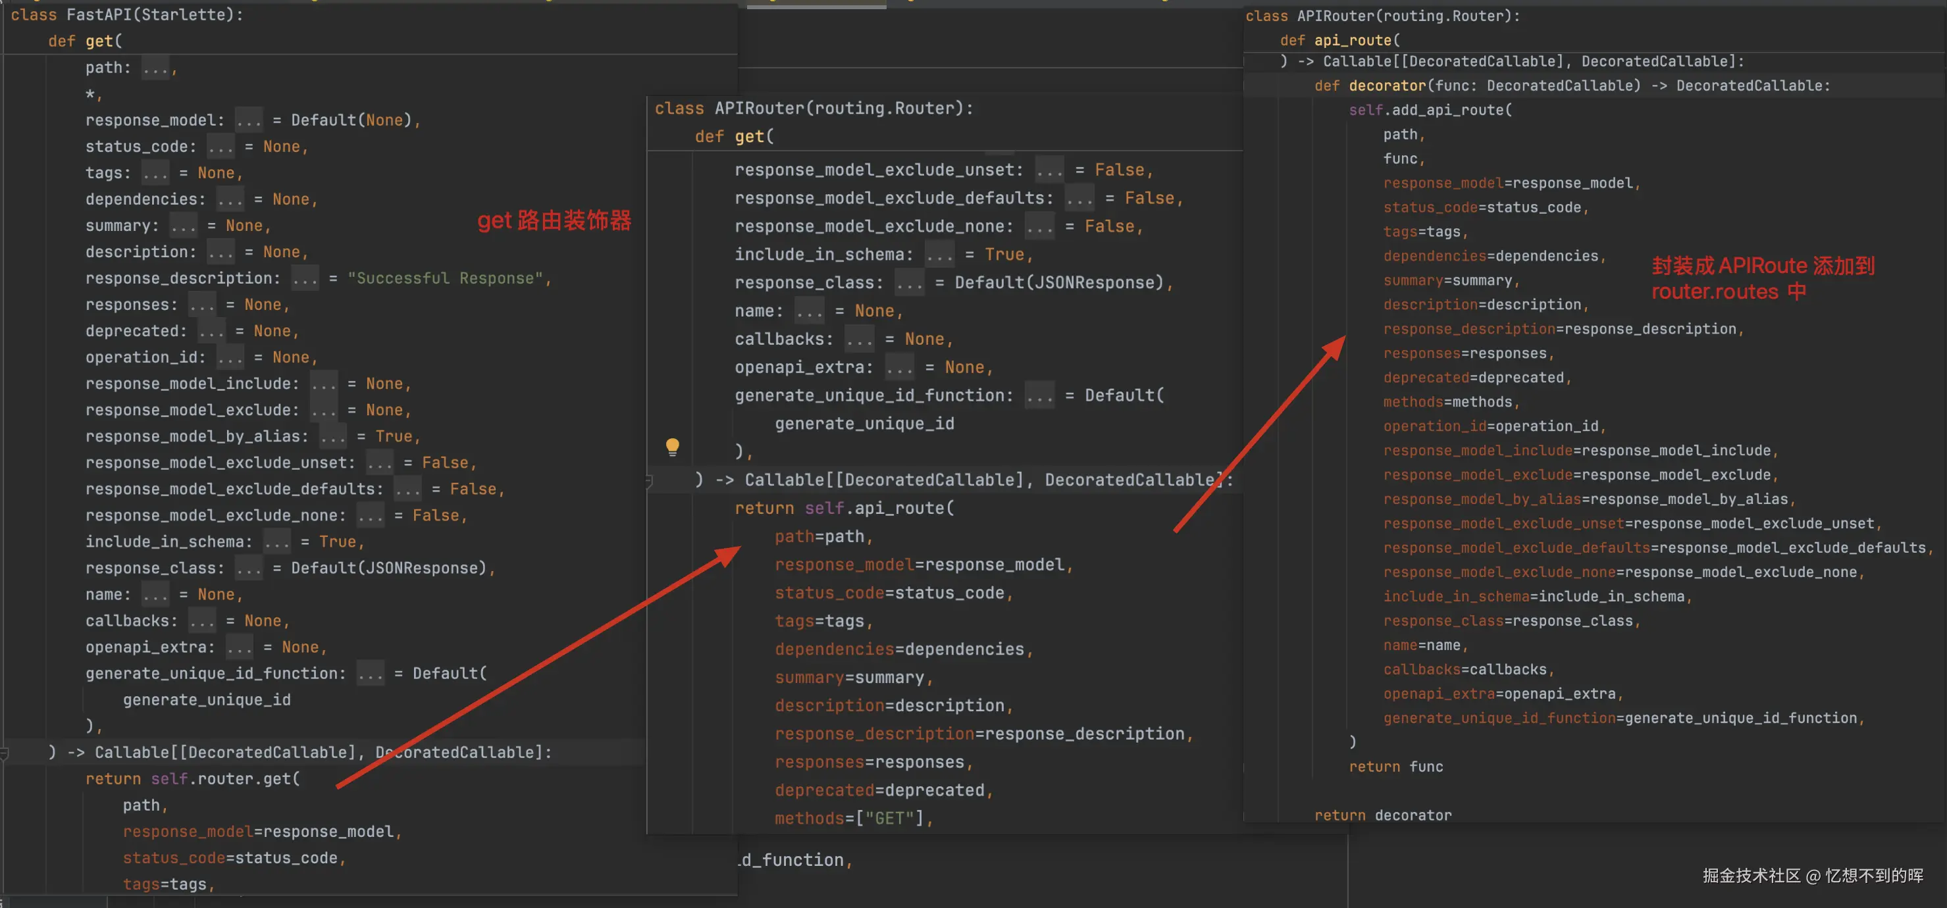Expand folded type after response_model in FastAPI.get
The image size is (1947, 908).
pyautogui.click(x=248, y=120)
